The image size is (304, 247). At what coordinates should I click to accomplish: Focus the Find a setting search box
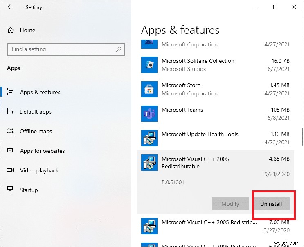[61, 49]
